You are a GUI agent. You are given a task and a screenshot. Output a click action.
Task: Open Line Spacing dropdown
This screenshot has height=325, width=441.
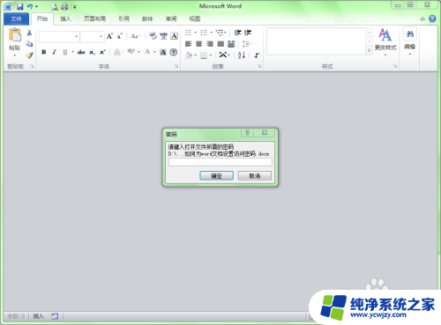tap(247, 44)
